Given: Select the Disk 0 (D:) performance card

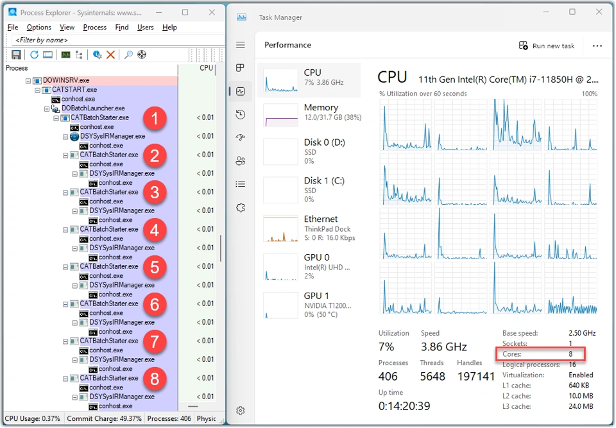Looking at the screenshot, I should pyautogui.click(x=309, y=151).
